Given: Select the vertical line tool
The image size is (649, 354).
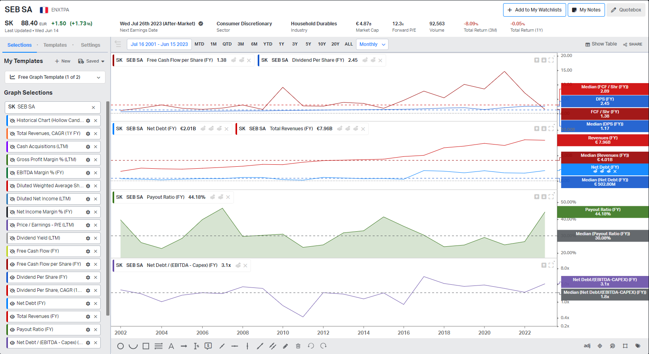Looking at the screenshot, I should pyautogui.click(x=247, y=346).
